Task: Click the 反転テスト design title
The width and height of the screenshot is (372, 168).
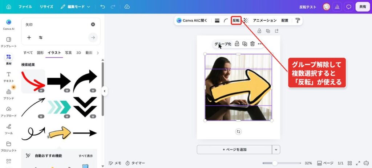Action: [x=308, y=7]
